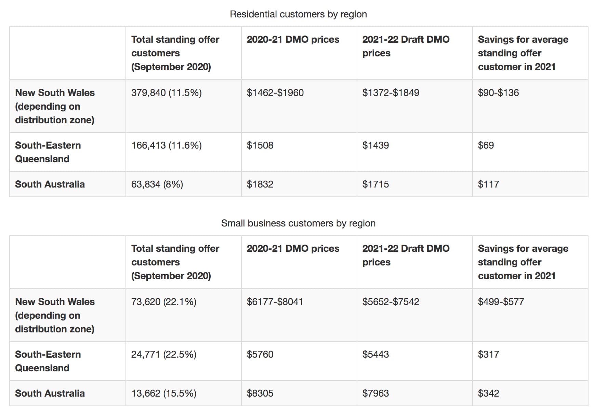Select the $6177-$8041 business price range cell
The height and width of the screenshot is (413, 595).
tap(275, 302)
